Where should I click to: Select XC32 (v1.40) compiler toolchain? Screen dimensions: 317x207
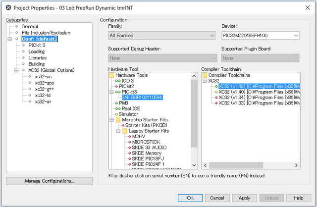click(260, 92)
